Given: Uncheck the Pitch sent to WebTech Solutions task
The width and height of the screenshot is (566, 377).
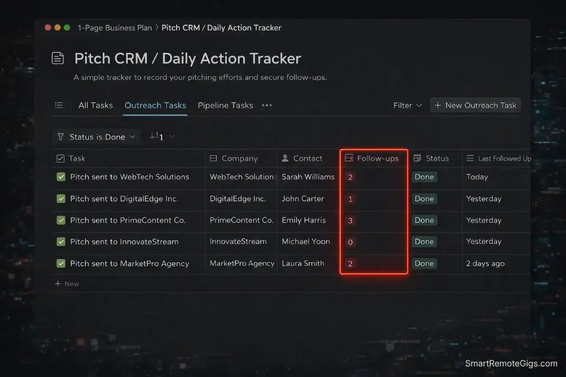Looking at the screenshot, I should [61, 176].
